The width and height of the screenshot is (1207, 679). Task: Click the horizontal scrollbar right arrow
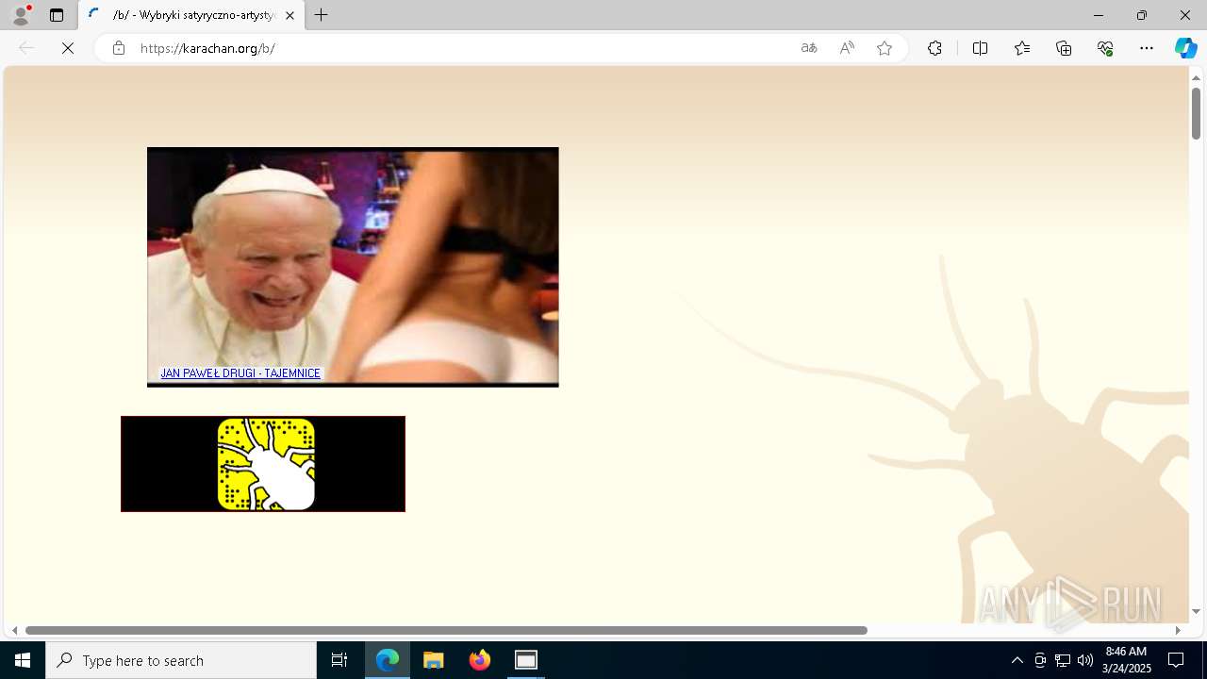(1178, 630)
